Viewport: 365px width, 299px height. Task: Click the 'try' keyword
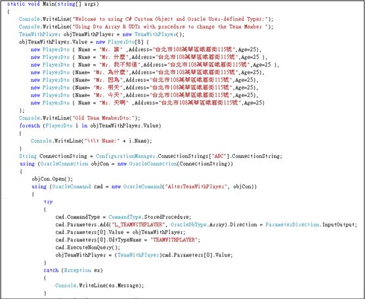tap(48, 202)
